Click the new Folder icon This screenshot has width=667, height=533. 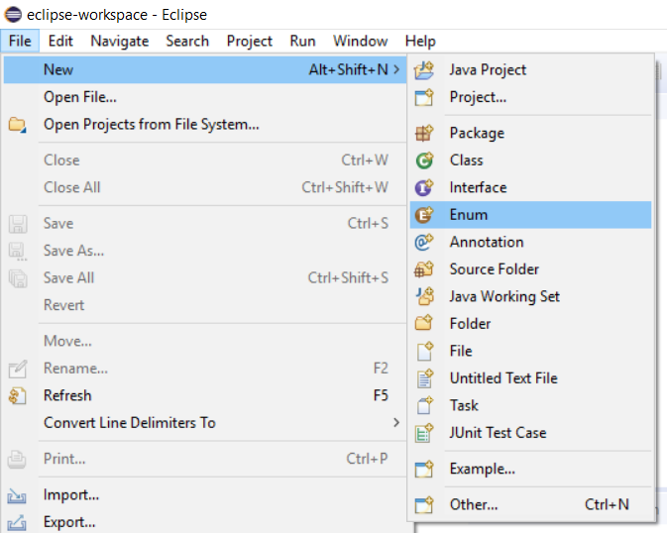click(x=424, y=324)
